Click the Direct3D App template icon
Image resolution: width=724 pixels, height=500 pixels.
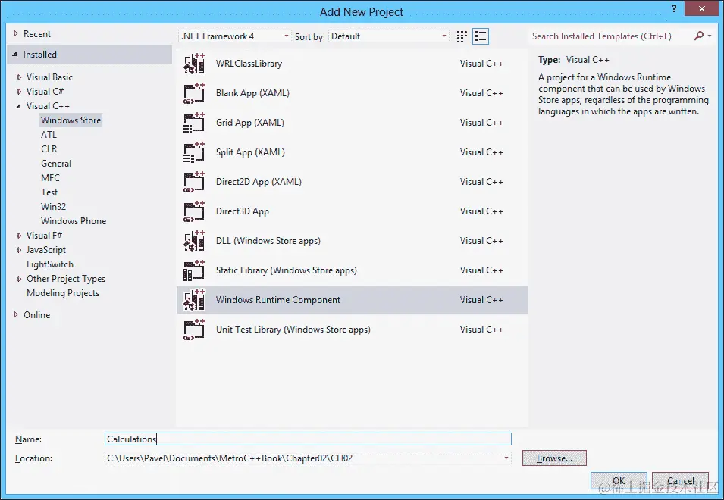tap(194, 211)
